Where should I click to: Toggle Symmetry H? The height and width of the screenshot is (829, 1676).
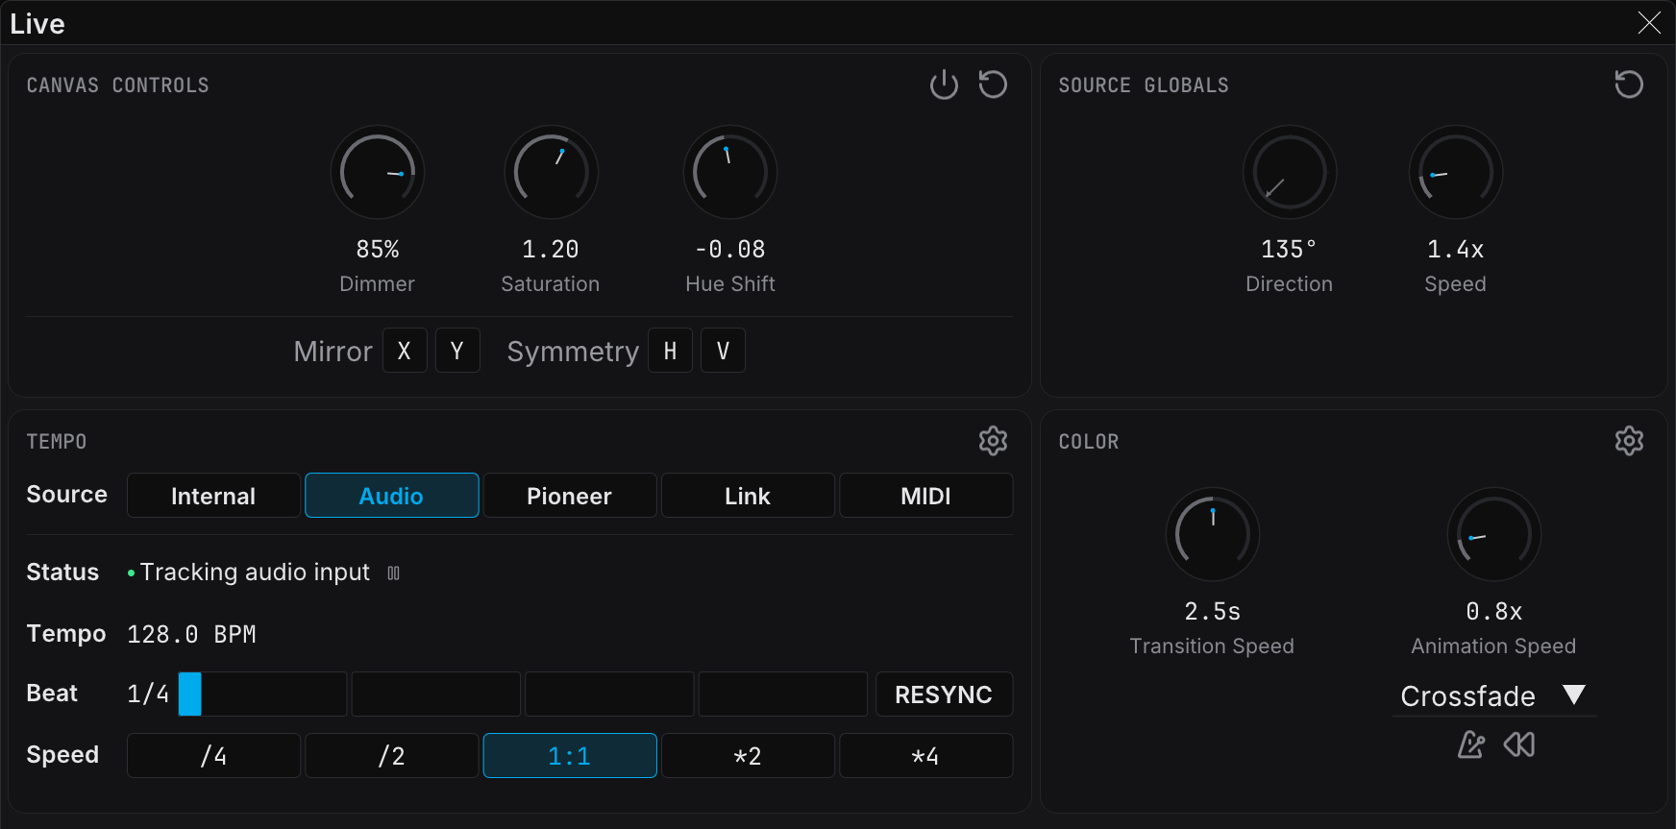pos(670,351)
